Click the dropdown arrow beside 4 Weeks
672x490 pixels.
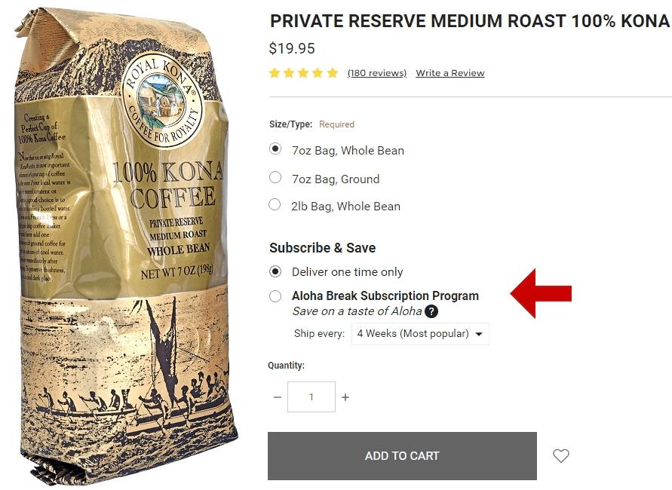pyautogui.click(x=479, y=334)
